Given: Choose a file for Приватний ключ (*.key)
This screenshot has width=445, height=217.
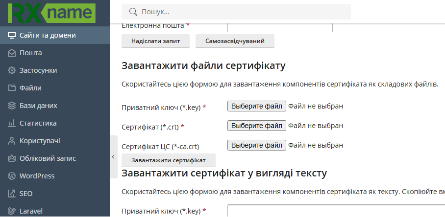Looking at the screenshot, I should pyautogui.click(x=256, y=106).
